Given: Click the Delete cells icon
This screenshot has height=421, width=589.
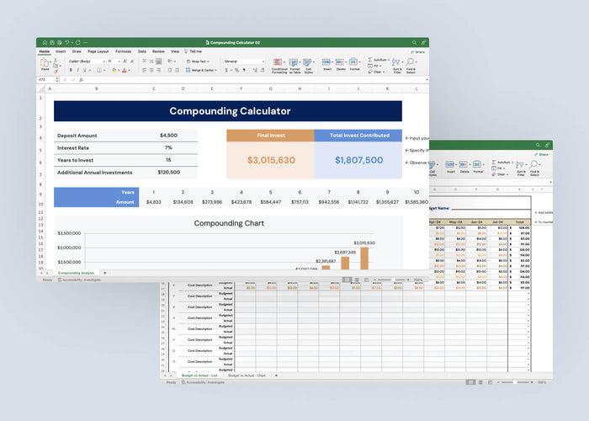Looking at the screenshot, I should click(x=341, y=63).
